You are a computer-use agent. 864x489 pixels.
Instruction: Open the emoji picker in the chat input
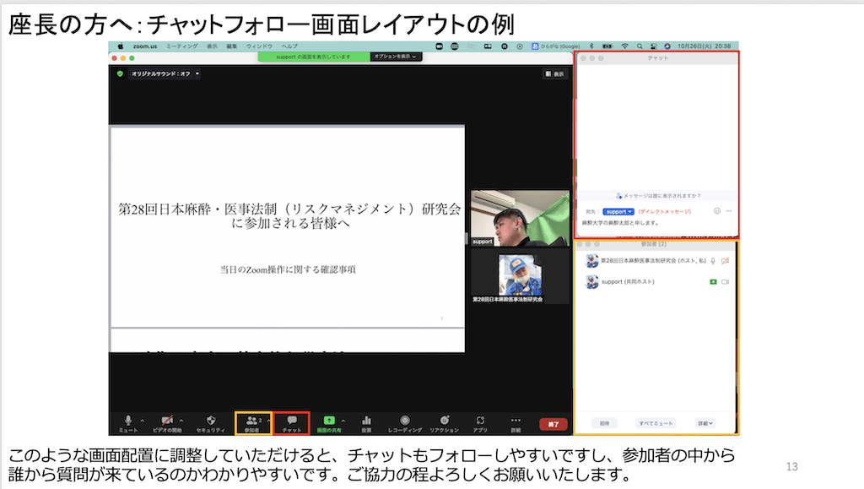tap(717, 210)
